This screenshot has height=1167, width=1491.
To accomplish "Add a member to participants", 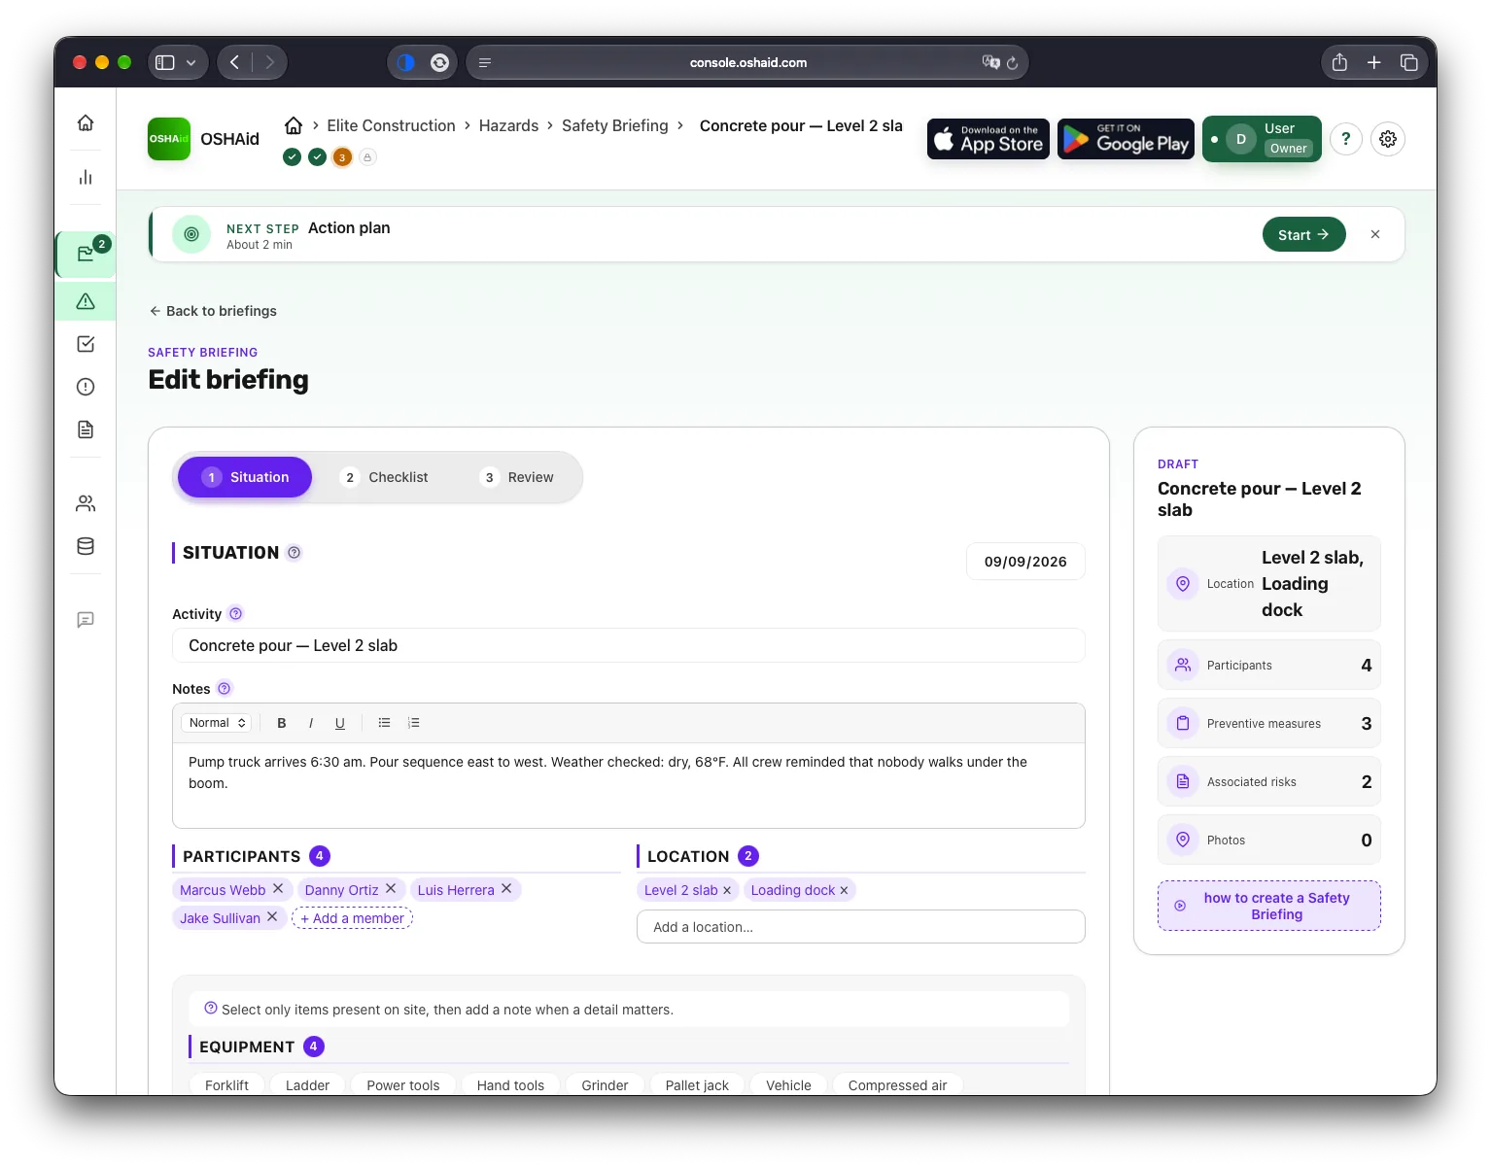I will click(352, 918).
